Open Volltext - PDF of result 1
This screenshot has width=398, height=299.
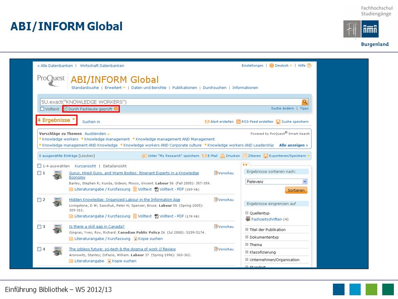point(169,189)
